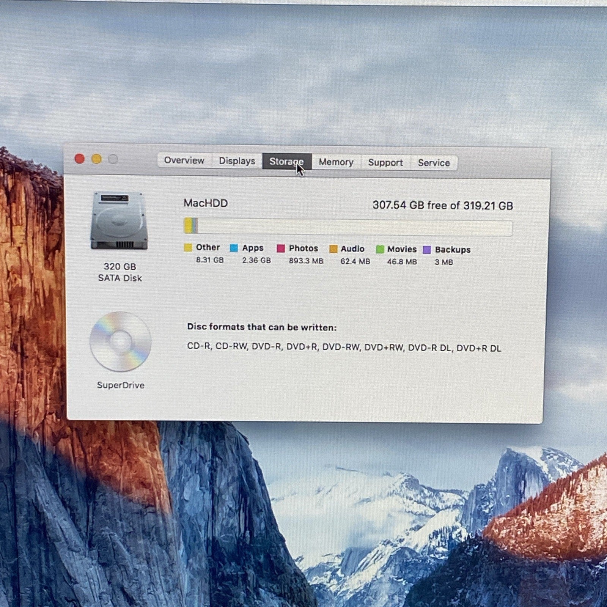Click the yellow Other legend swatch
The image size is (607, 607).
[x=188, y=248]
